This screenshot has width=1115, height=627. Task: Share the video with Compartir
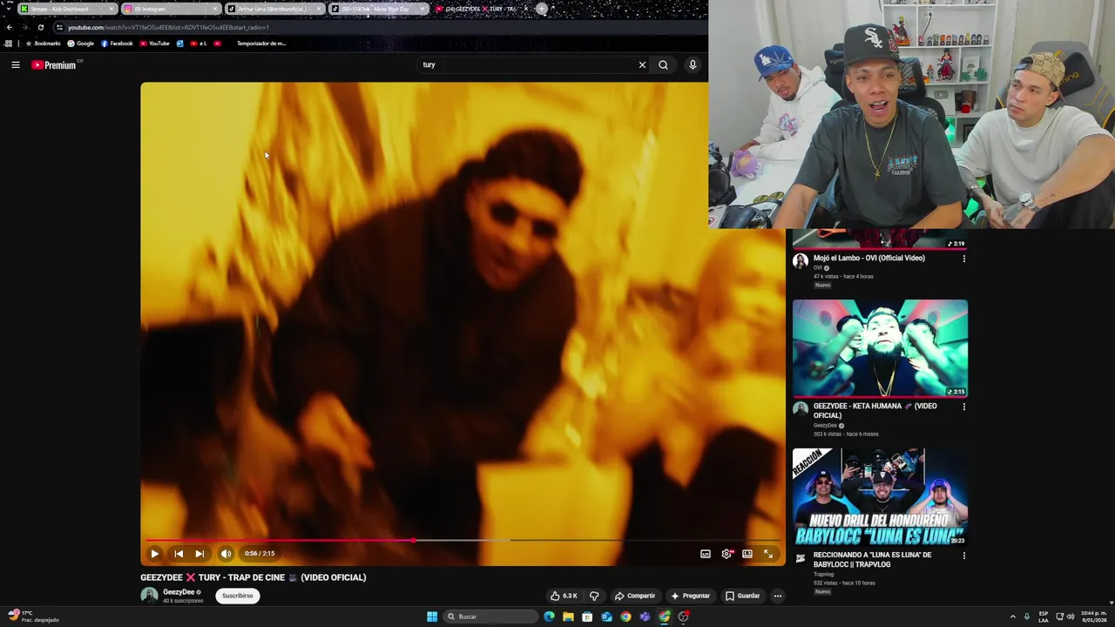tap(635, 596)
